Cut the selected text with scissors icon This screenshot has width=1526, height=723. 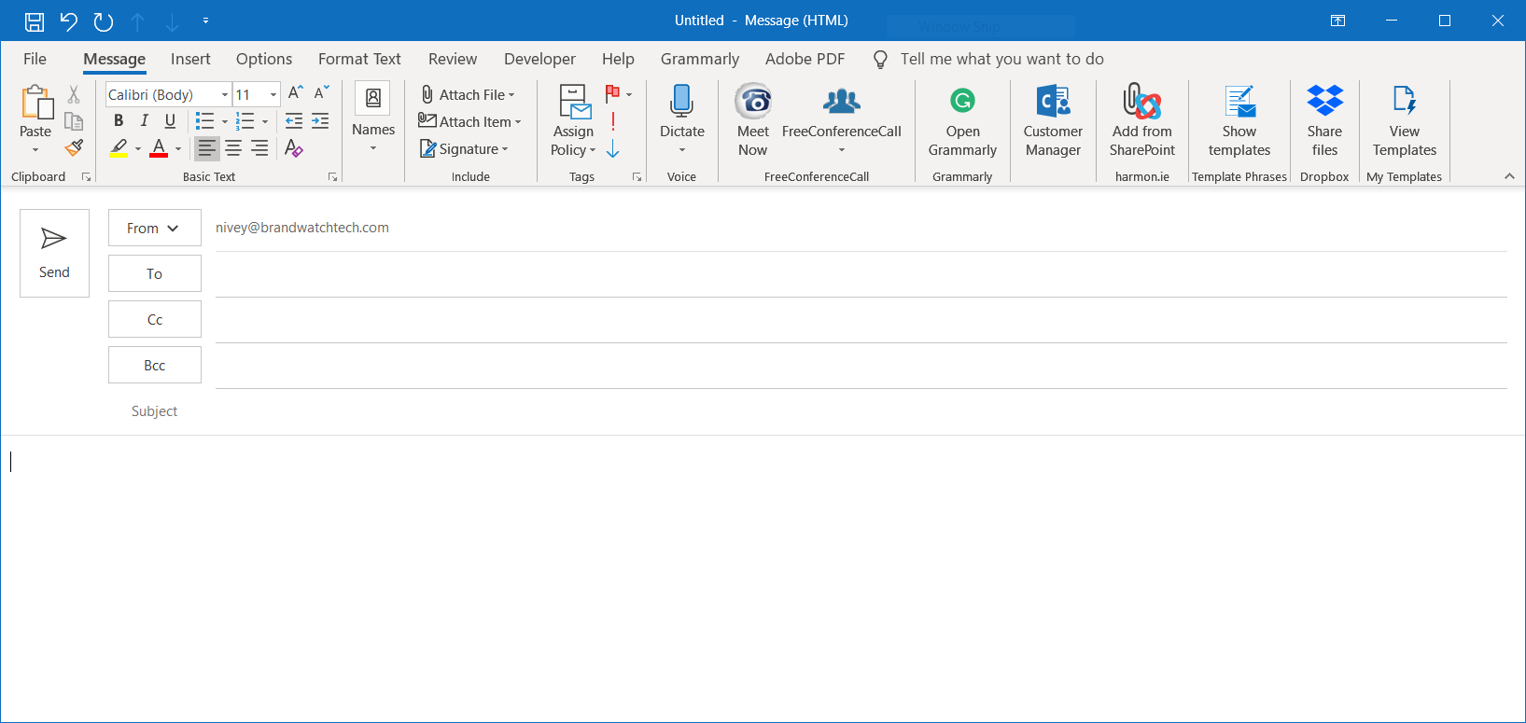click(74, 94)
